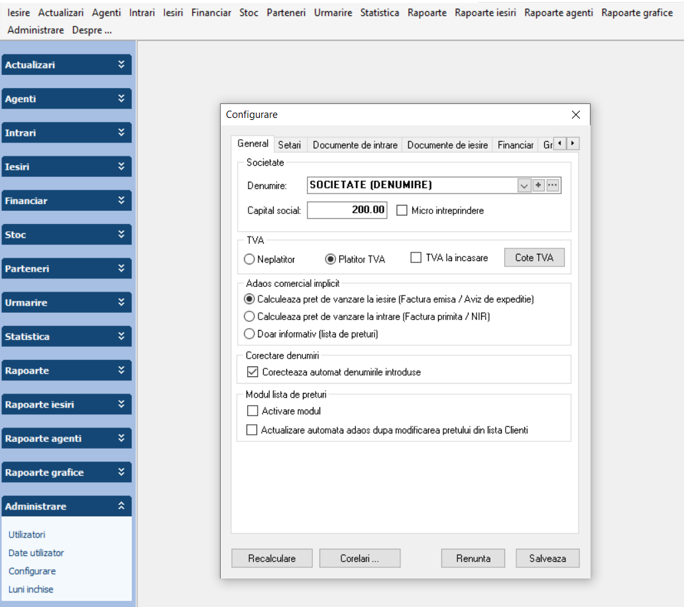Close the Configurare dialog with X

(575, 115)
